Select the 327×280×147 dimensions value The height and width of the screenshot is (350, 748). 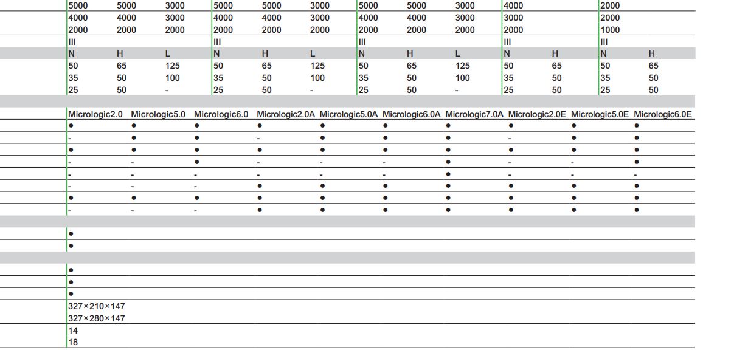(97, 318)
